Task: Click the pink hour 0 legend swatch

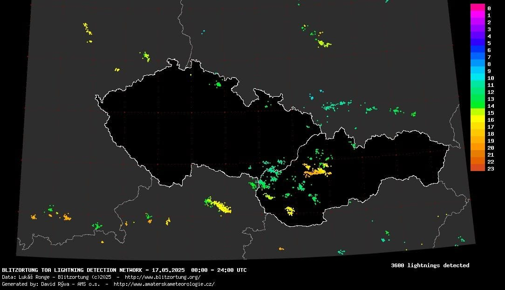Action: click(x=478, y=7)
